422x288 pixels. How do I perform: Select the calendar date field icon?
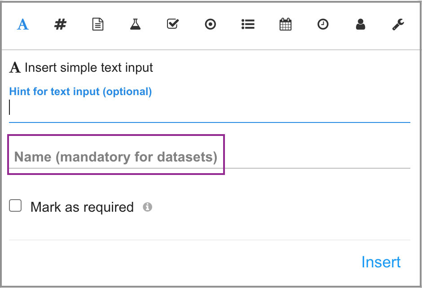pos(286,24)
